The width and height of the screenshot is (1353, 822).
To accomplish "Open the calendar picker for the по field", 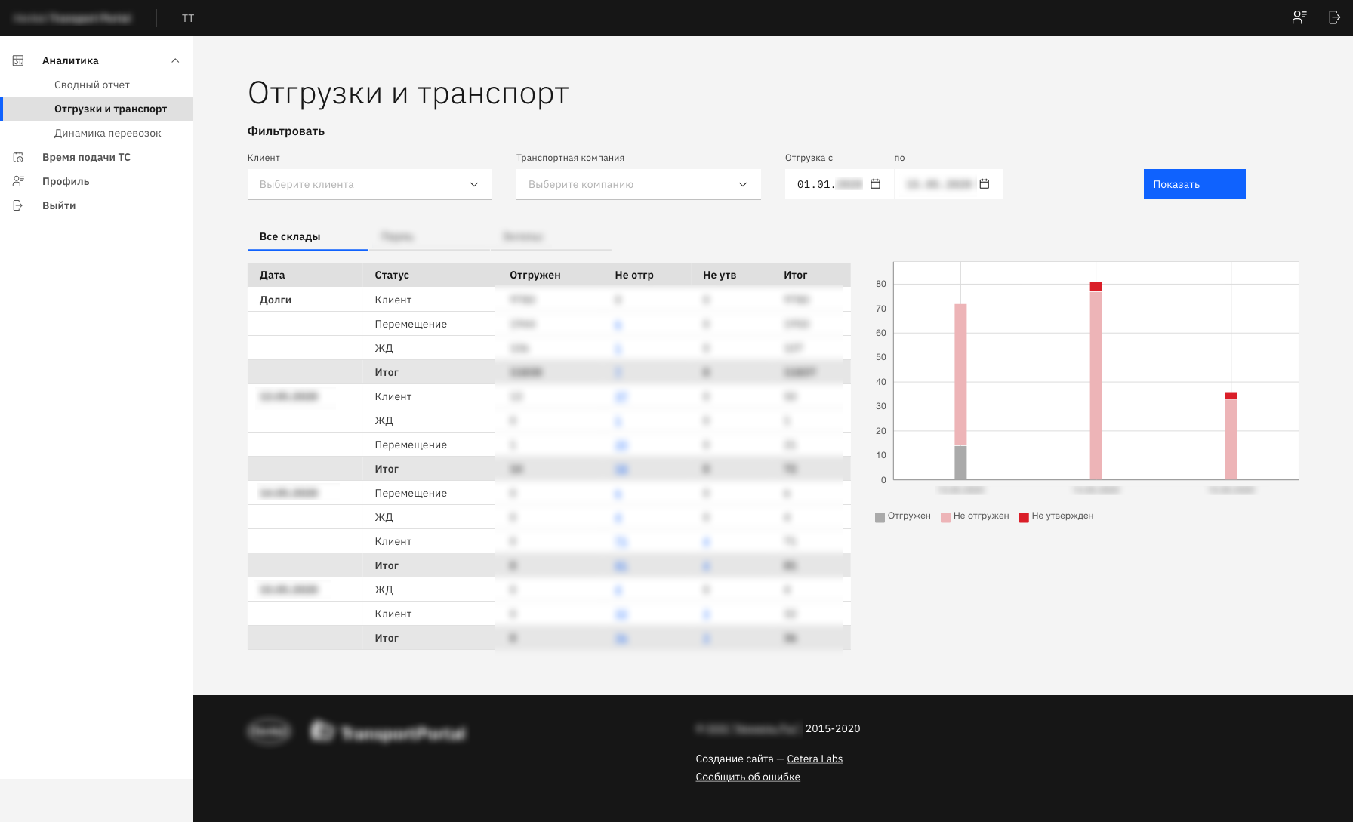I will (x=985, y=183).
